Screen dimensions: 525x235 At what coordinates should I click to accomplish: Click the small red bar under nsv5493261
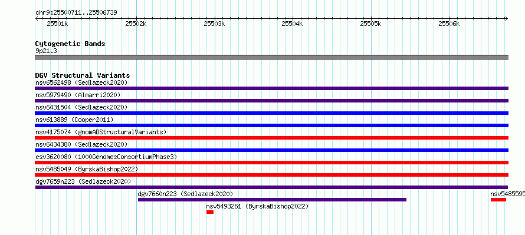(210, 212)
